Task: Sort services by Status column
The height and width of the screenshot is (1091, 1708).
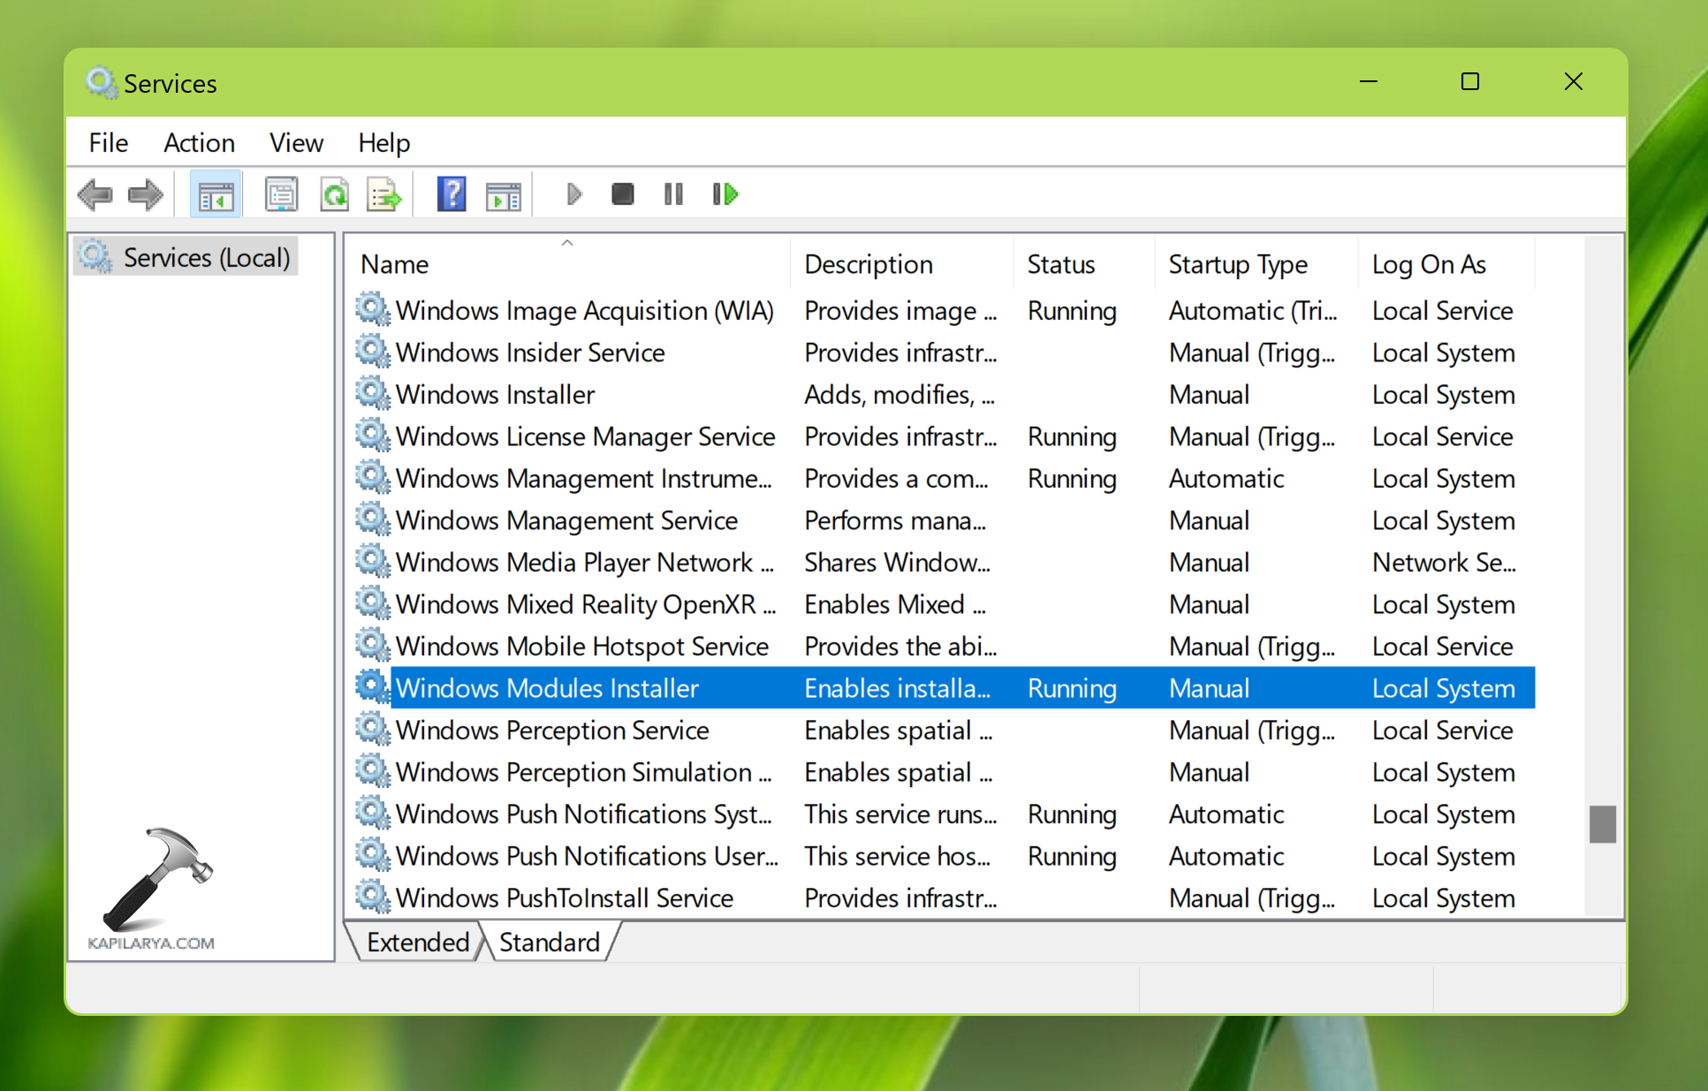Action: coord(1060,263)
